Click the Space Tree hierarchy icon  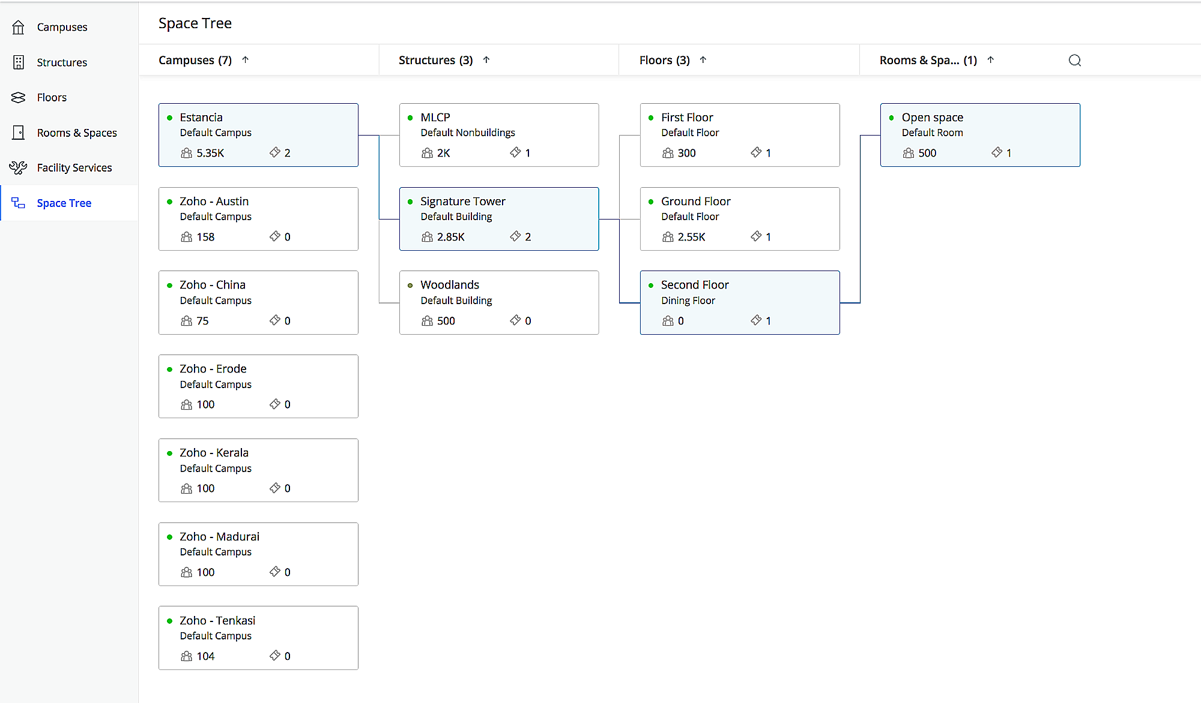pos(19,203)
